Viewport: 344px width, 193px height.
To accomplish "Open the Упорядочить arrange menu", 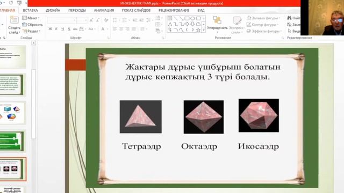I will coord(217,25).
